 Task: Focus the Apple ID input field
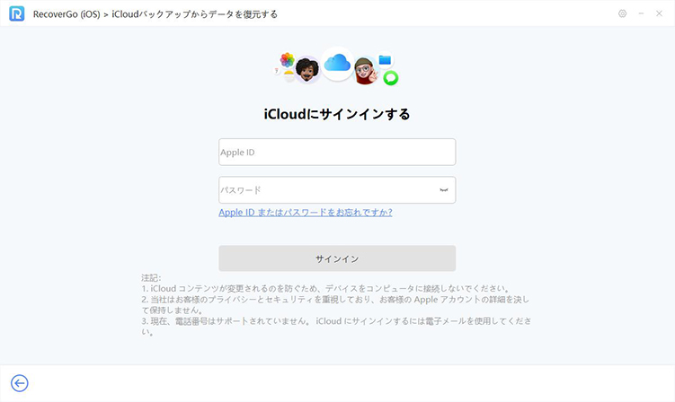[x=337, y=152]
